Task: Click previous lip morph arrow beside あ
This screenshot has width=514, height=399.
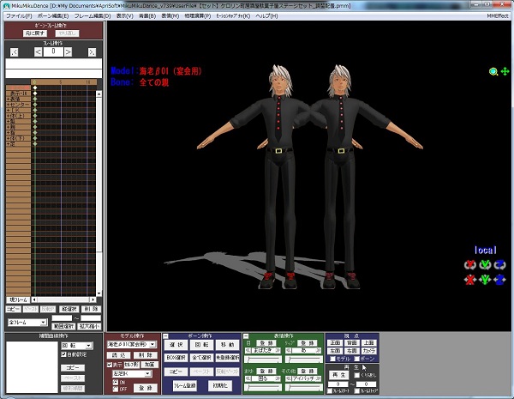Action: tap(288, 350)
